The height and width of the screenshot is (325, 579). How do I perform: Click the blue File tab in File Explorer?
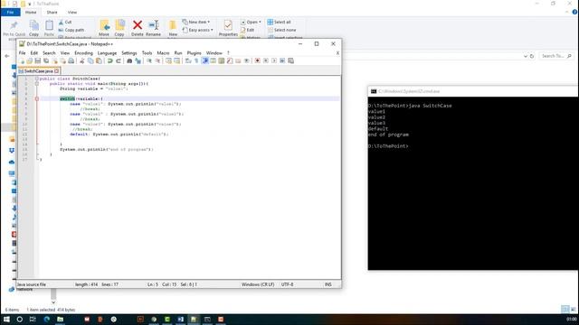pos(10,12)
